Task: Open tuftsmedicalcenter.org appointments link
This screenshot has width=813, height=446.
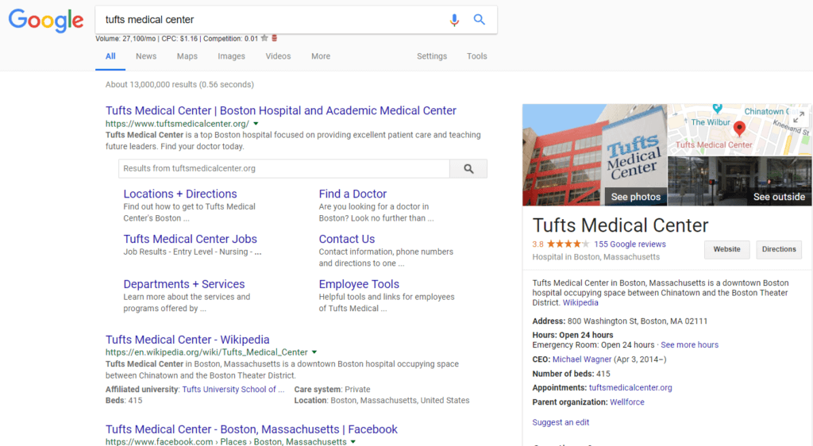Action: (x=630, y=387)
